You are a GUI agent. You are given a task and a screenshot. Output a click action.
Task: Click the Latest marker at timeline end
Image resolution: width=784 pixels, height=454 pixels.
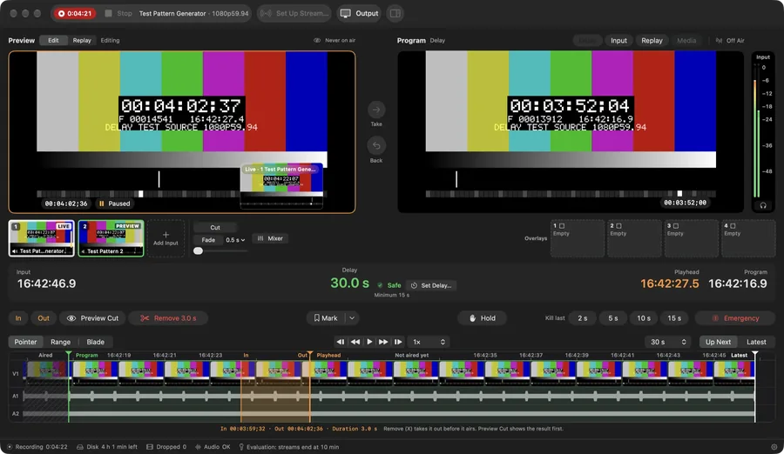pyautogui.click(x=755, y=355)
